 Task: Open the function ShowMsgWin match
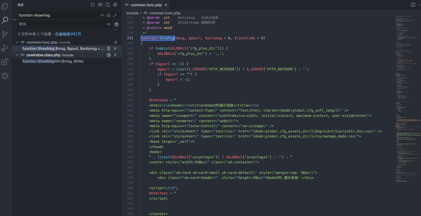[53, 61]
